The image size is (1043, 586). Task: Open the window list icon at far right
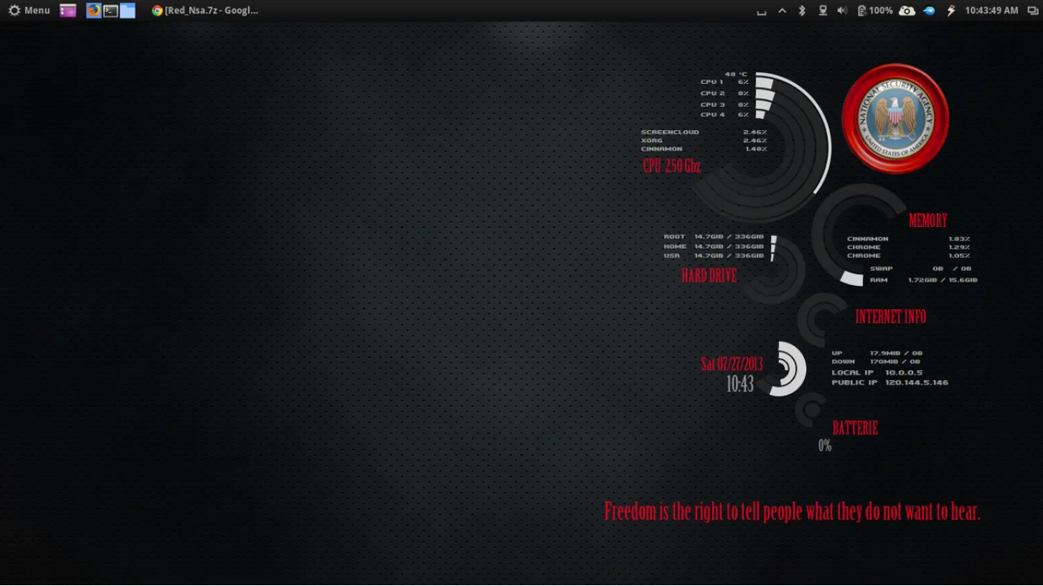pos(1032,11)
